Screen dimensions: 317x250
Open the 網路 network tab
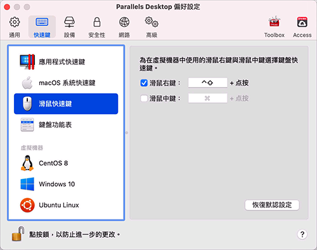pos(124,27)
